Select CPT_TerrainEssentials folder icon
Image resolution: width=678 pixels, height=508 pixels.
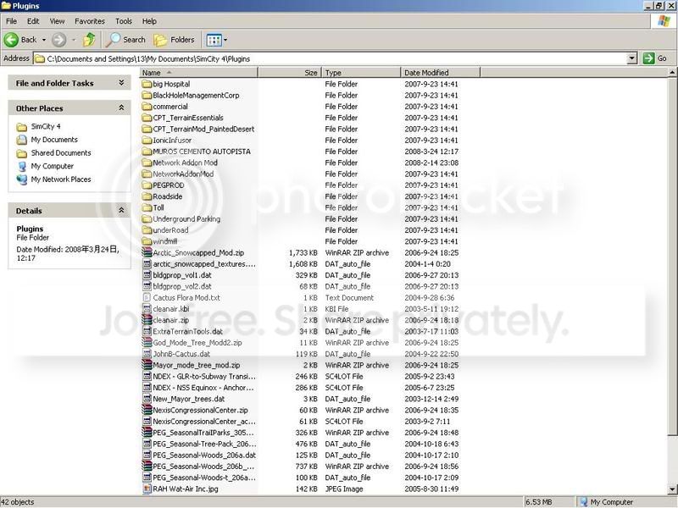pos(147,118)
